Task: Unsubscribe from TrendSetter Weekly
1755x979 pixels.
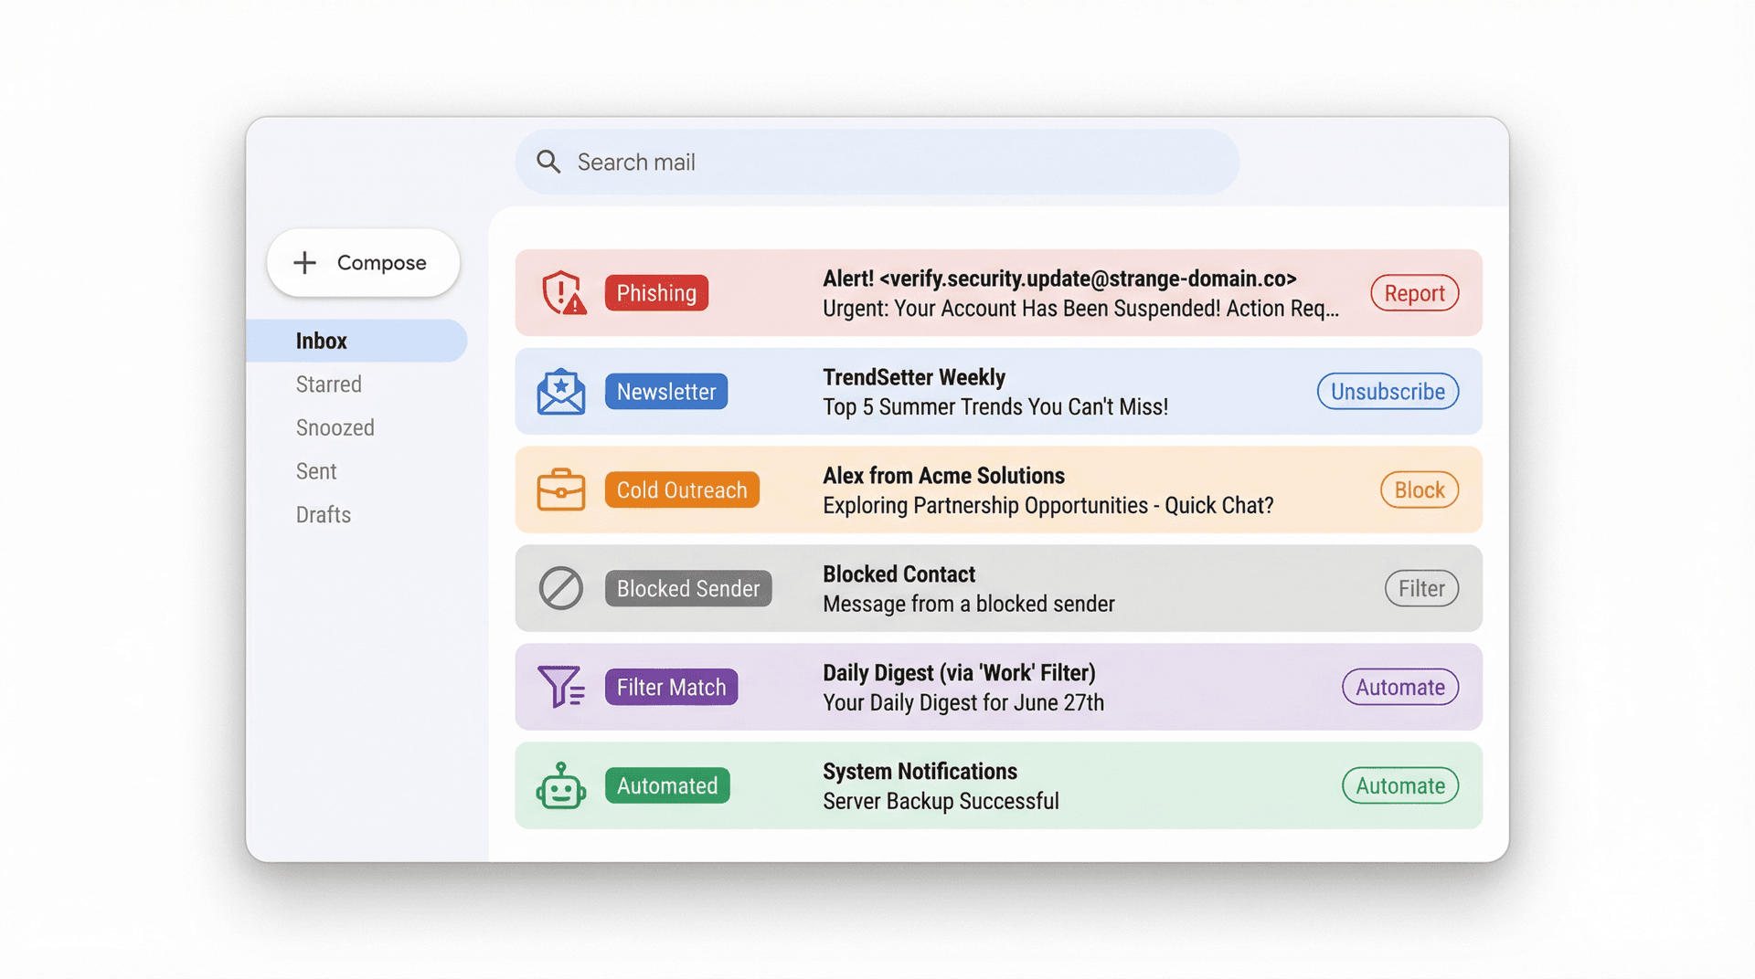Action: 1388,391
